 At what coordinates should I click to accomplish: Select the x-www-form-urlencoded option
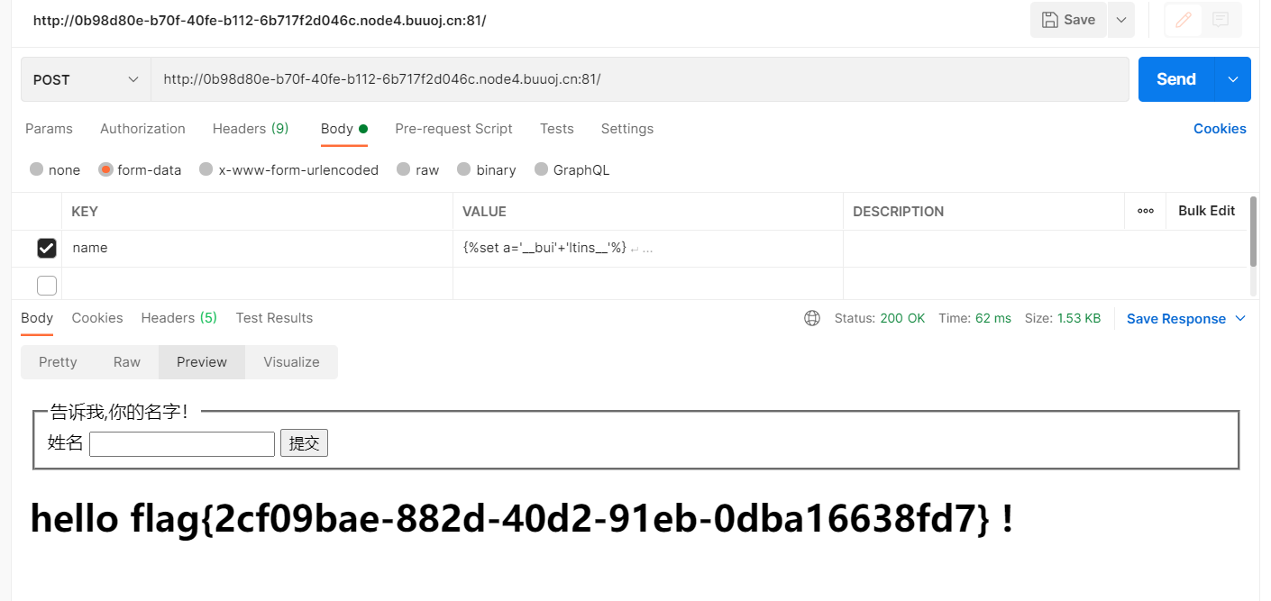tap(206, 169)
